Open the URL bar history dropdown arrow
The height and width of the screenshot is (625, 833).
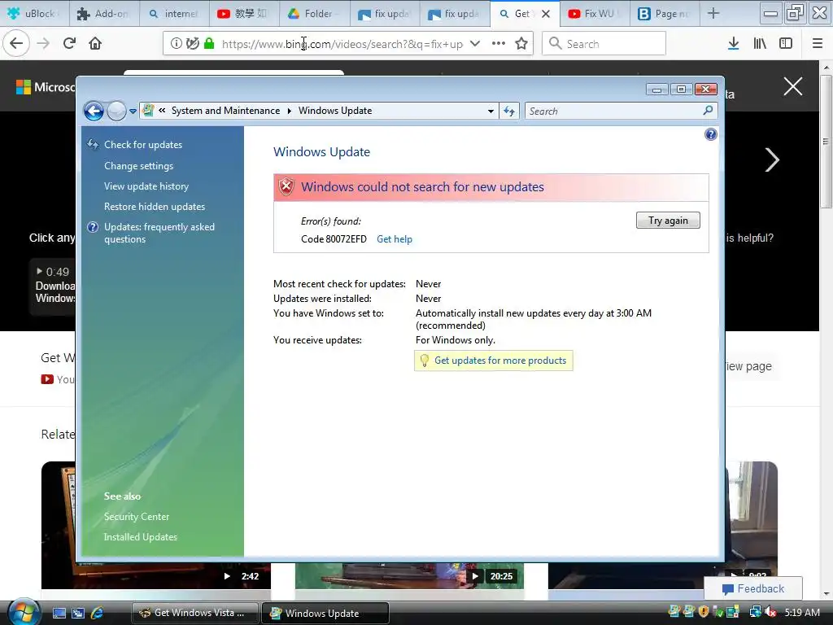475,44
